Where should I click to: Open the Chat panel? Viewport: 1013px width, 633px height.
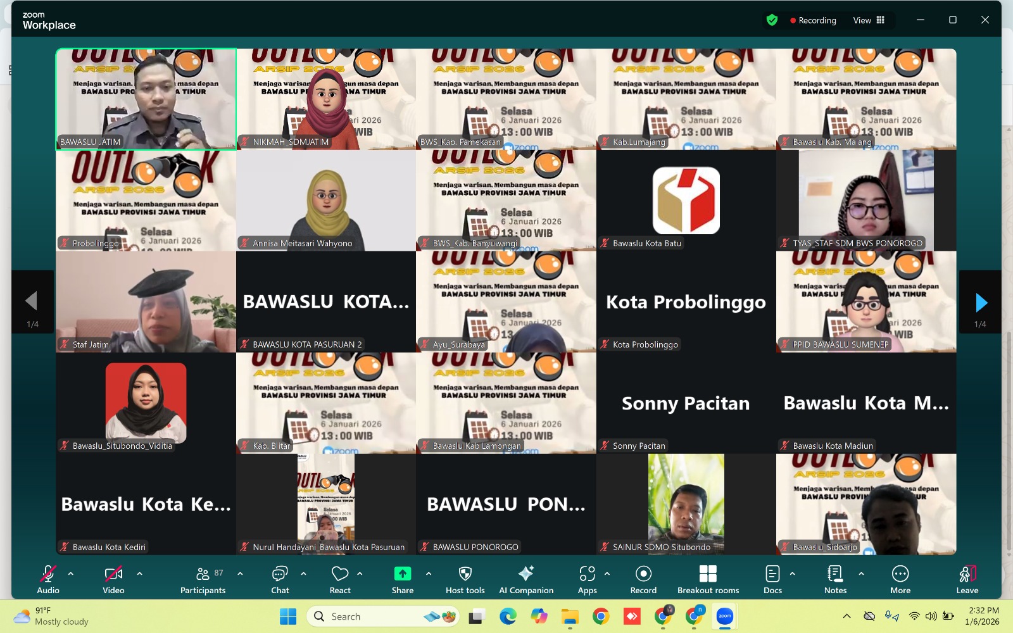pyautogui.click(x=280, y=577)
